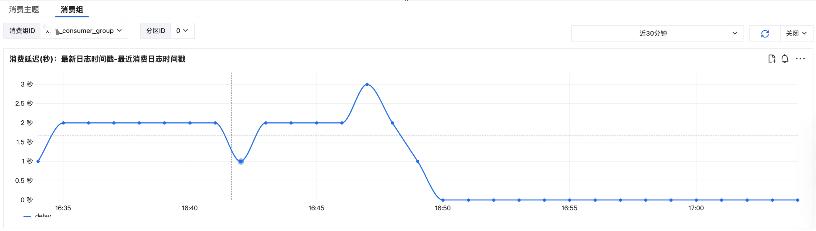Open the consumer_group ID dropdown
816x231 pixels.
tap(84, 31)
